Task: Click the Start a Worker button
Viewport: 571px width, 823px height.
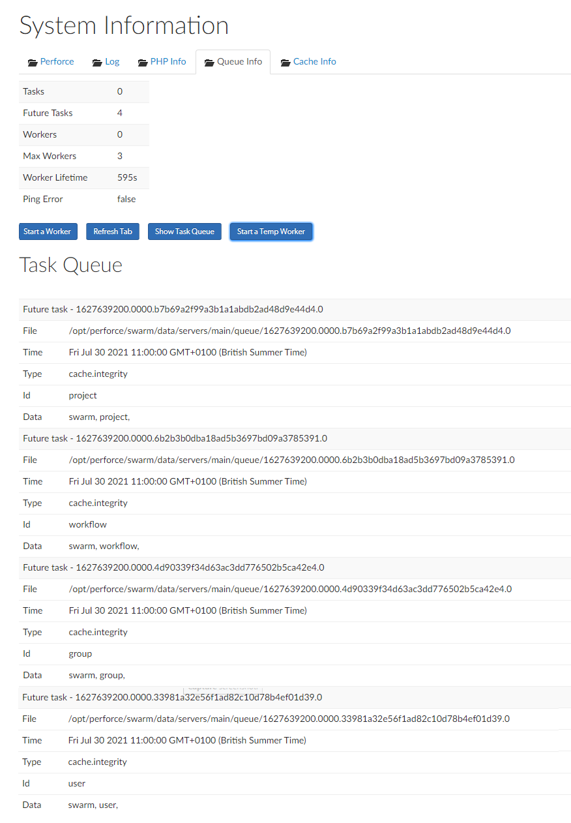Action: tap(48, 231)
